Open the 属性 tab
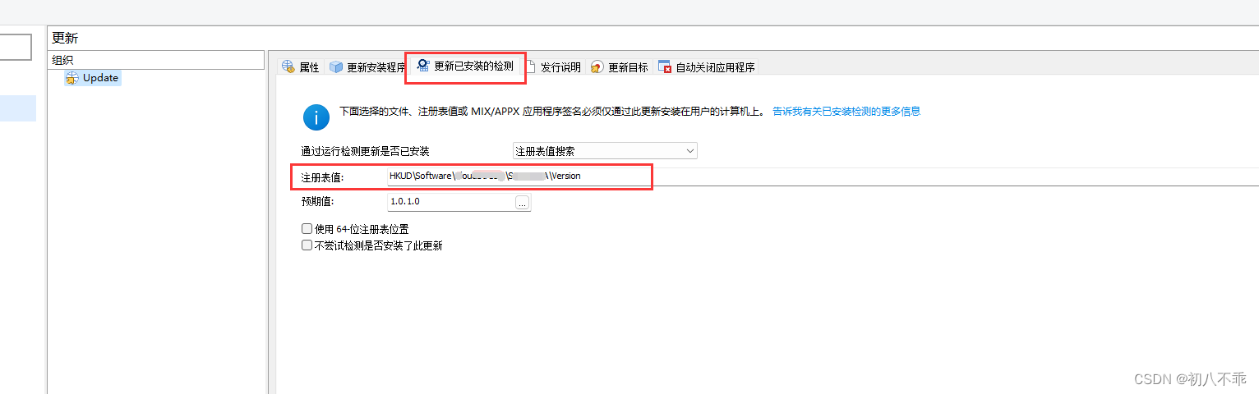 [x=300, y=67]
